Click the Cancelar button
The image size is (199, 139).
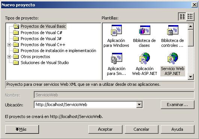coord(141,129)
